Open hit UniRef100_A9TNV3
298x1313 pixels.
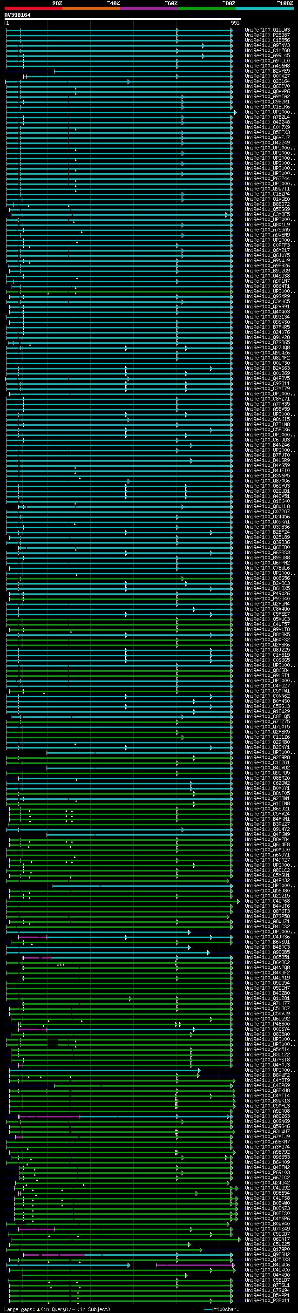pyautogui.click(x=267, y=45)
